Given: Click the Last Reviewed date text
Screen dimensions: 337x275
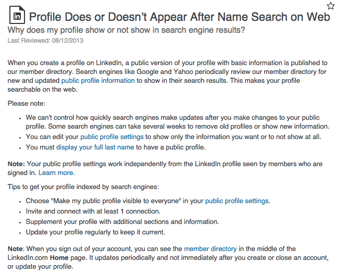Looking at the screenshot, I should point(45,41).
